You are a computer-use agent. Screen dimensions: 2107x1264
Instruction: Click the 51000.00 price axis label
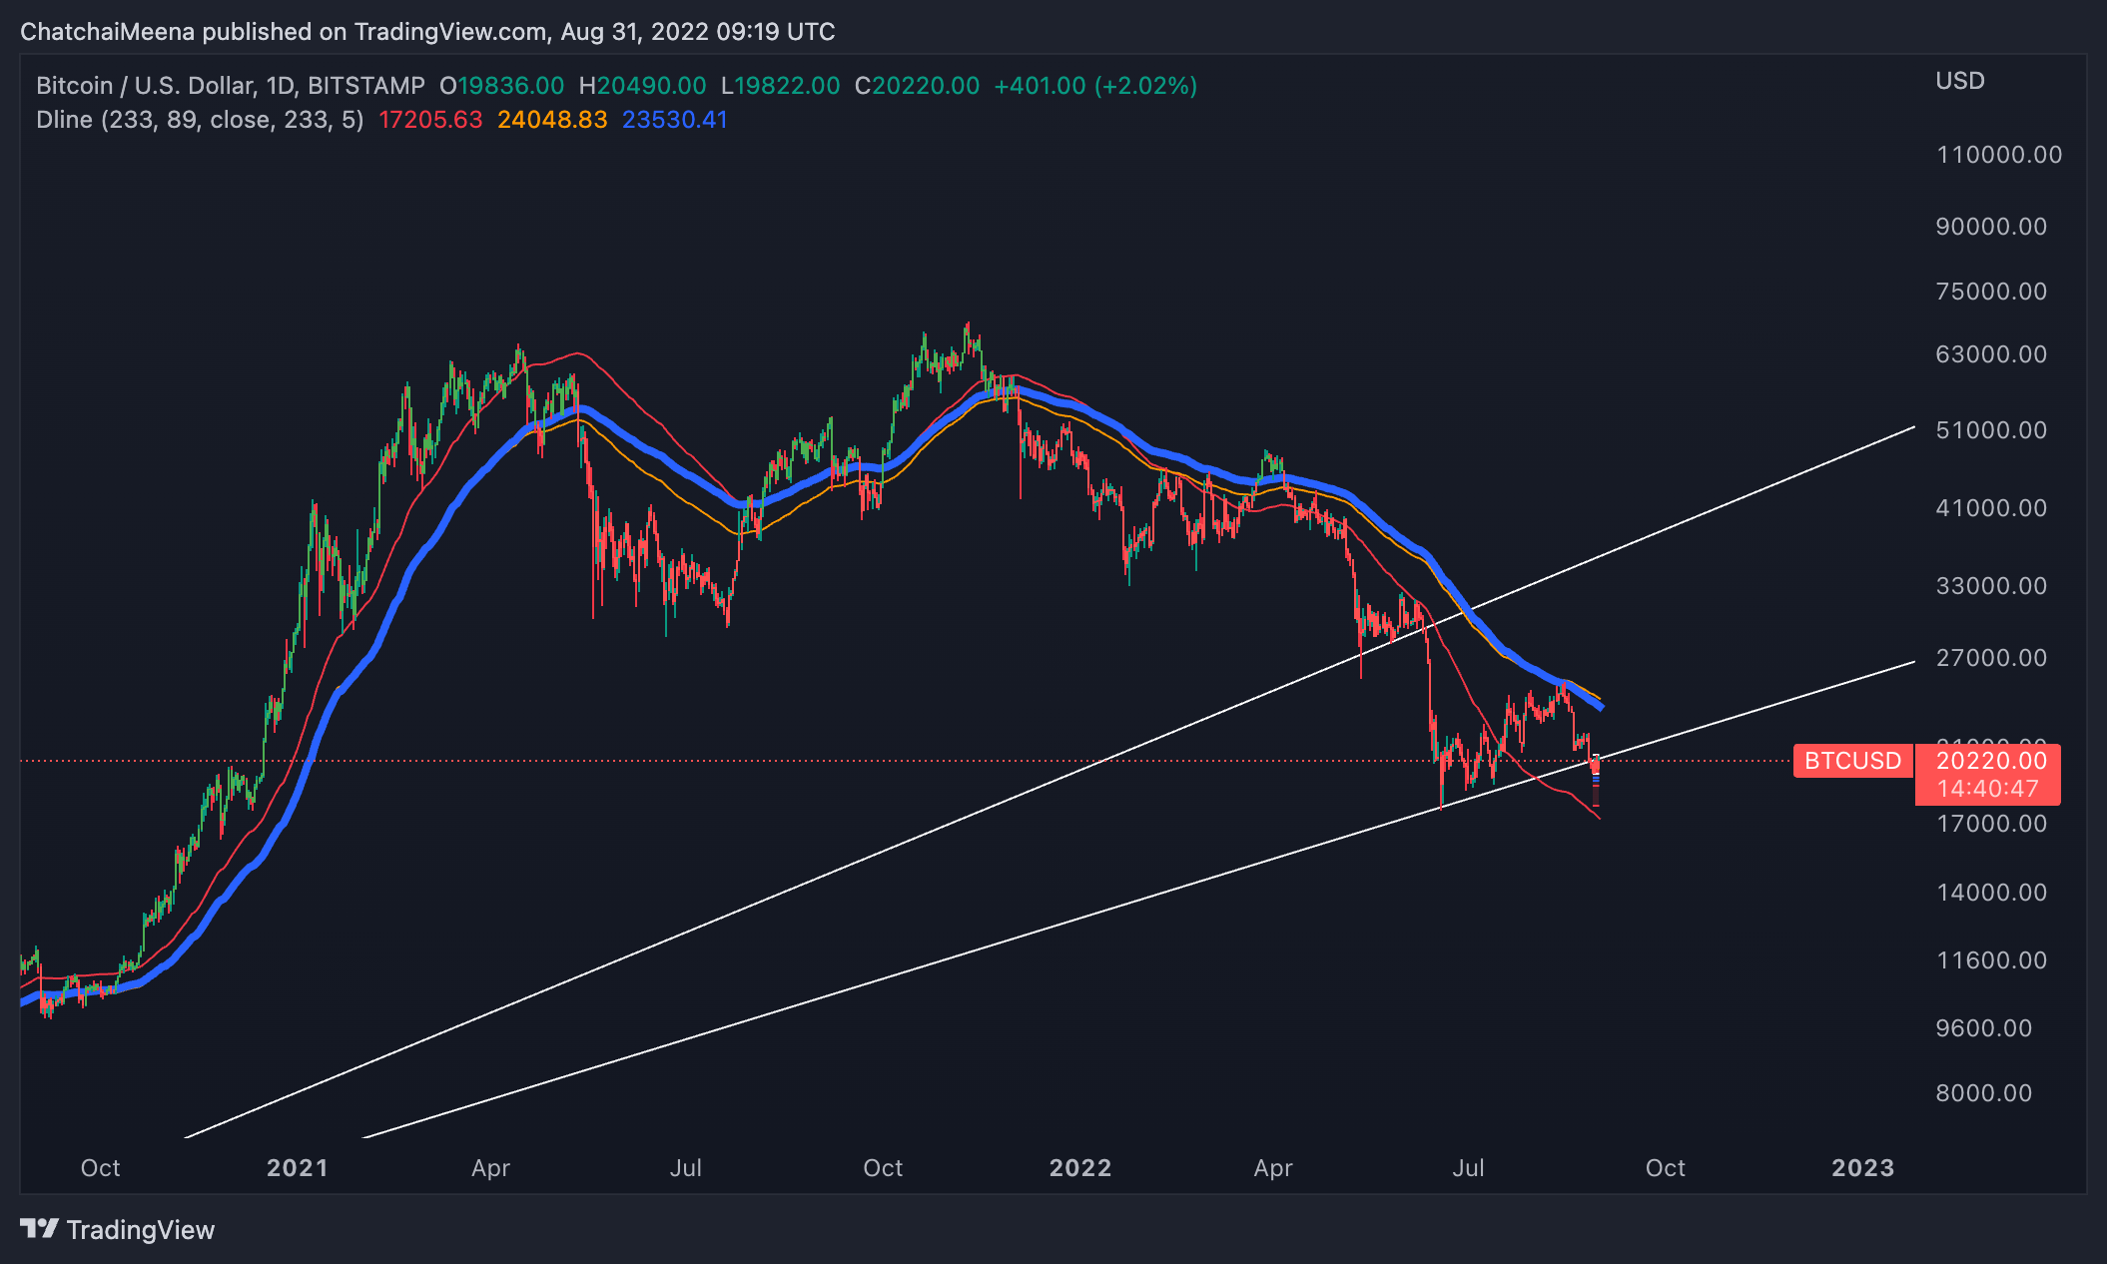pos(1991,430)
